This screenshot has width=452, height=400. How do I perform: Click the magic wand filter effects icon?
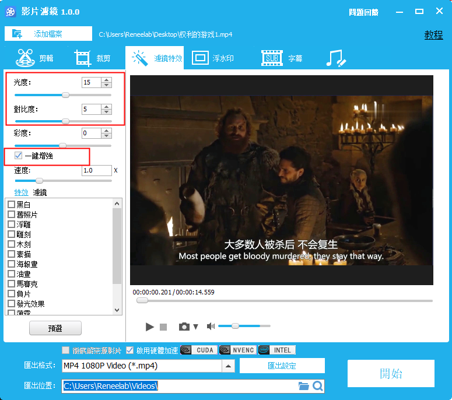(140, 58)
